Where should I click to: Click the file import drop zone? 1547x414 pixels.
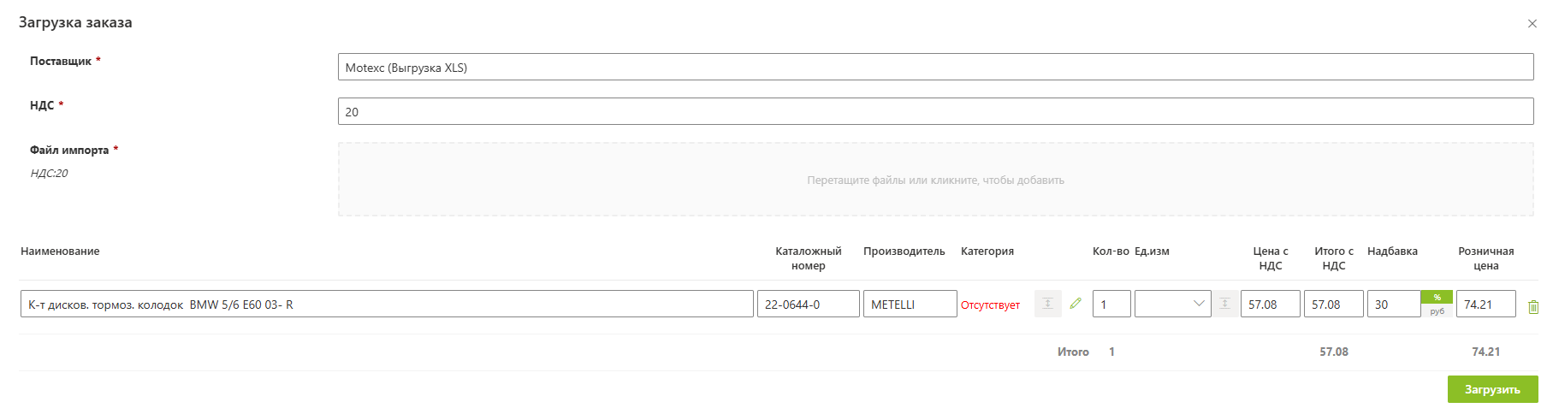pos(935,180)
